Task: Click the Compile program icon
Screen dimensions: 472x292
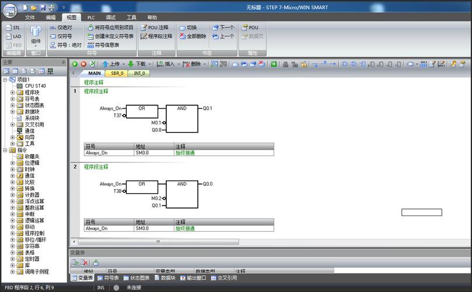Action: tap(92, 64)
